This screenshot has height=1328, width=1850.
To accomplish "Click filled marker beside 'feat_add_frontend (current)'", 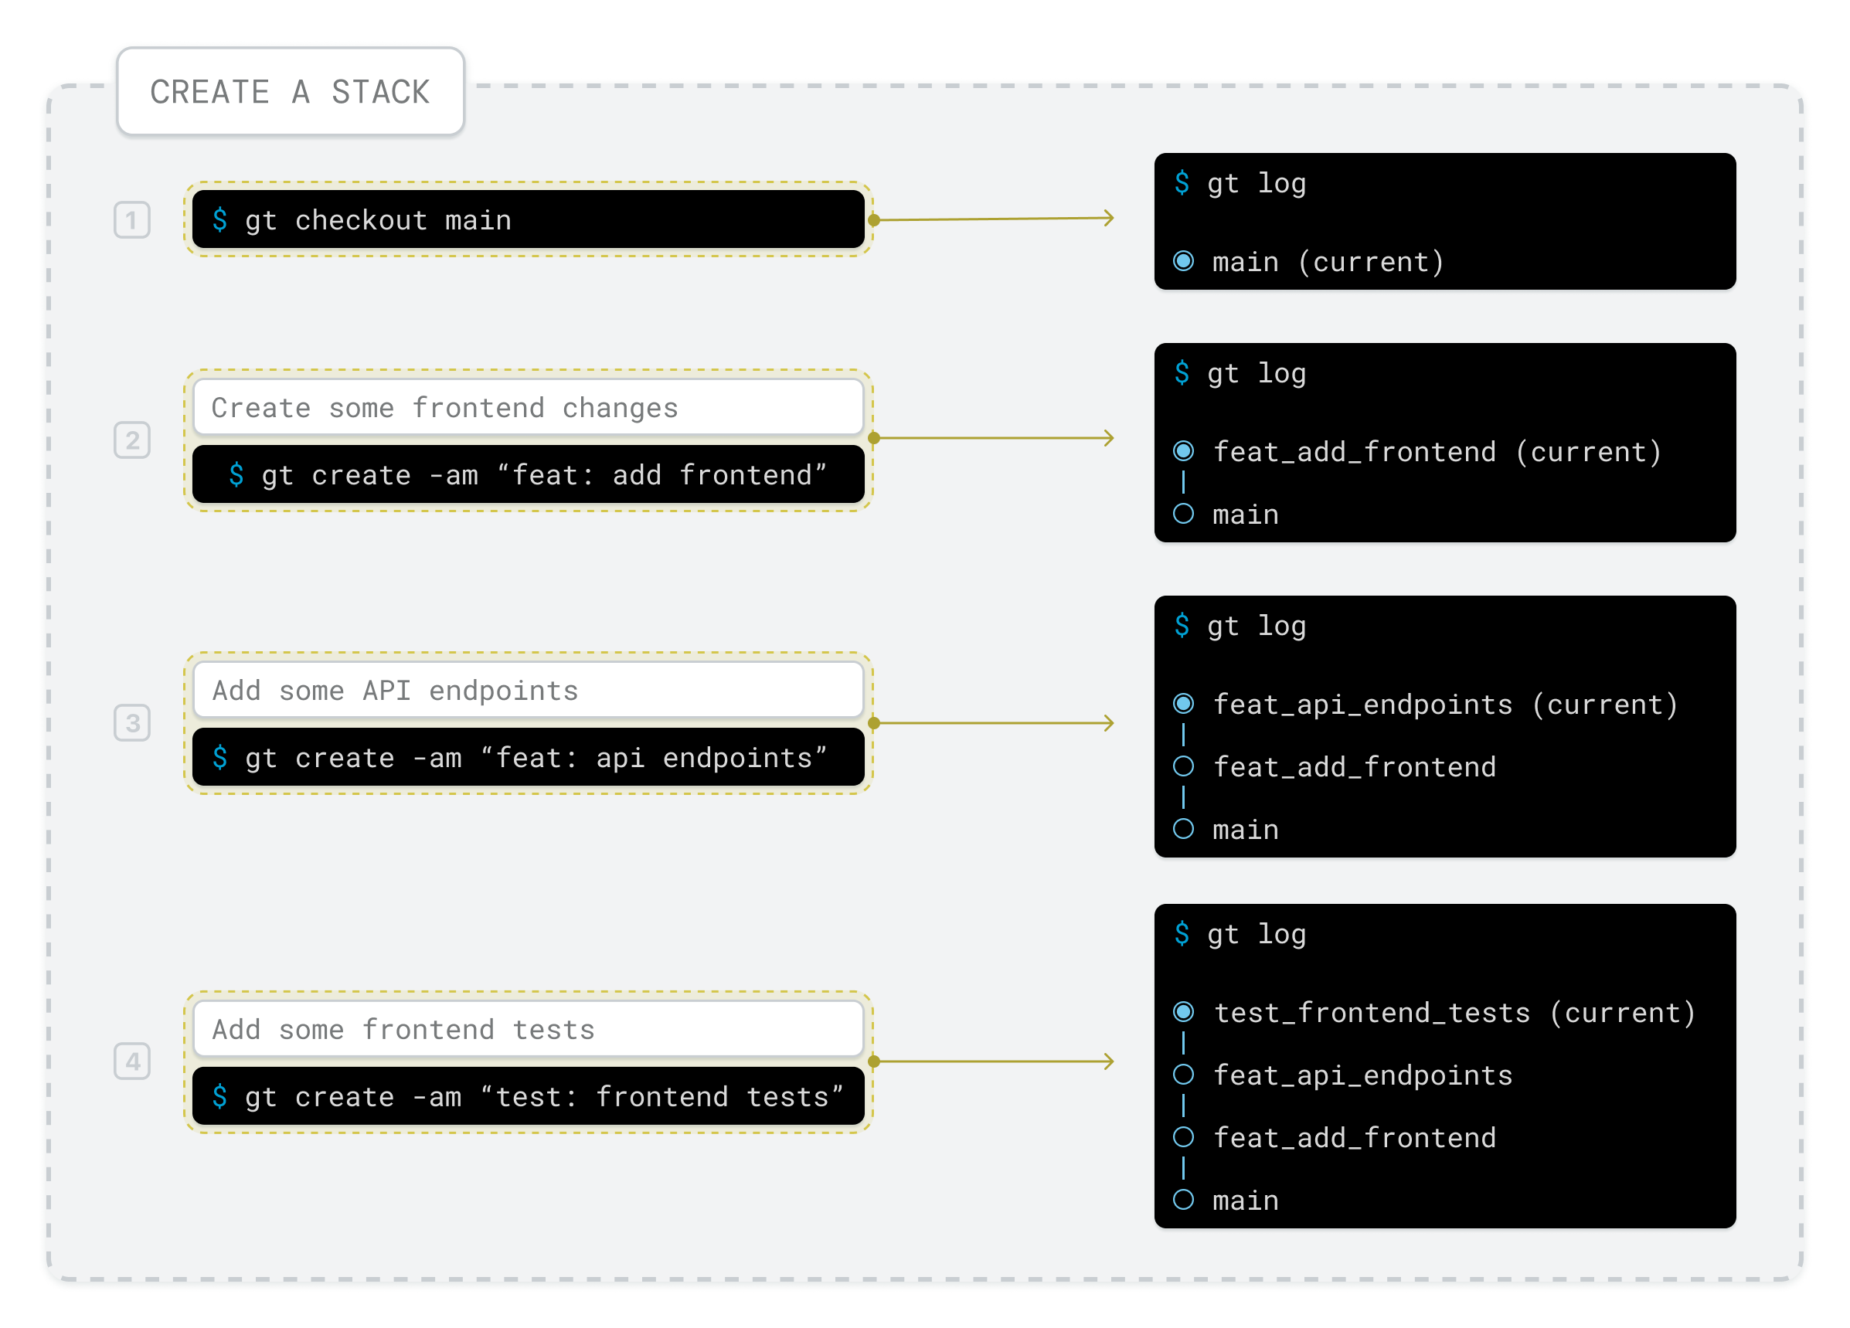I will (x=1184, y=451).
